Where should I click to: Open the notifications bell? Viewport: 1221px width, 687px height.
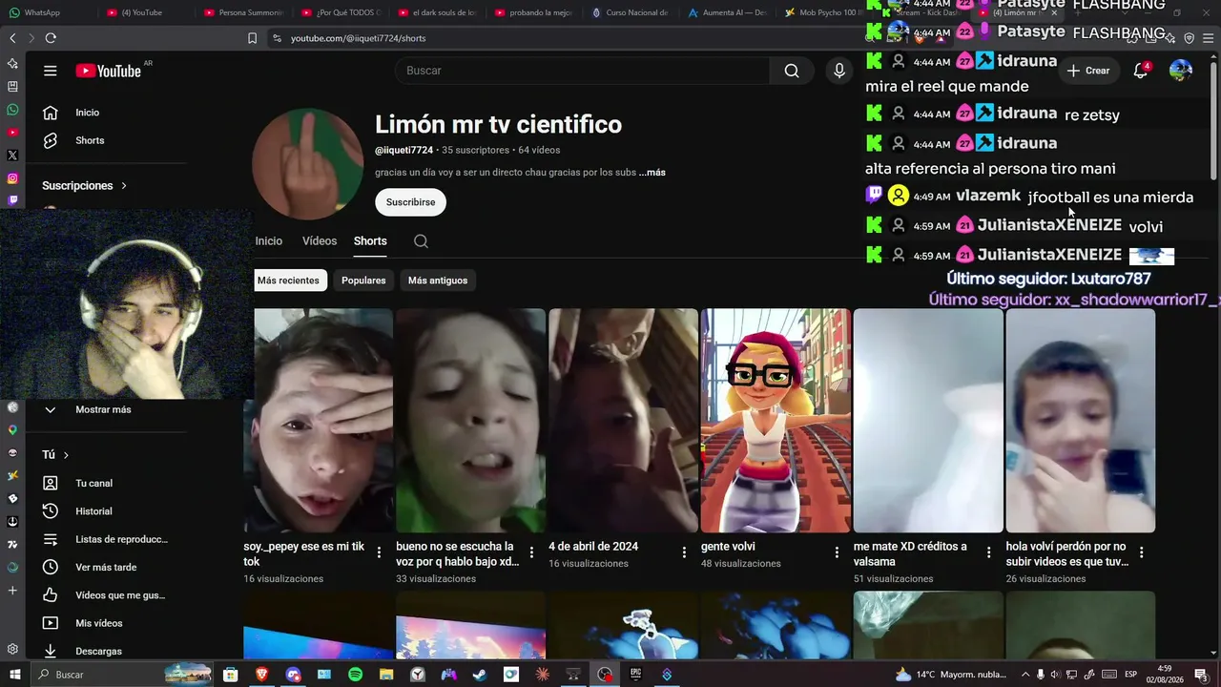tap(1140, 71)
